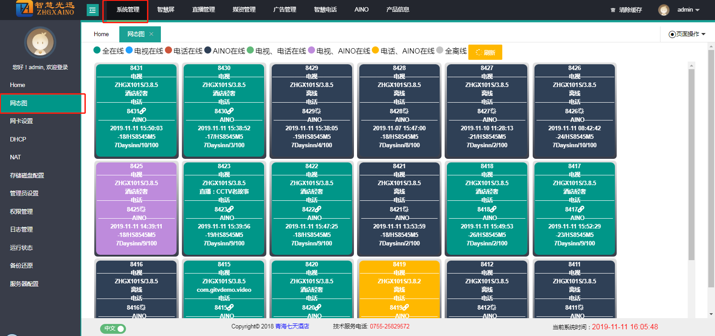The image size is (715, 336).
Task: Switch to the Home tab
Action: pyautogui.click(x=101, y=34)
